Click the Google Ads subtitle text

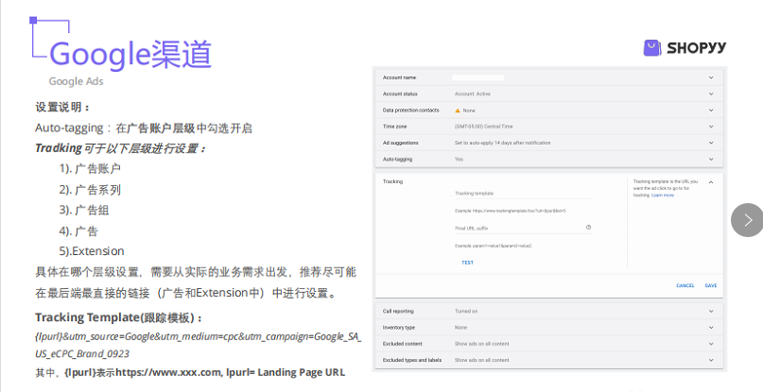point(76,81)
